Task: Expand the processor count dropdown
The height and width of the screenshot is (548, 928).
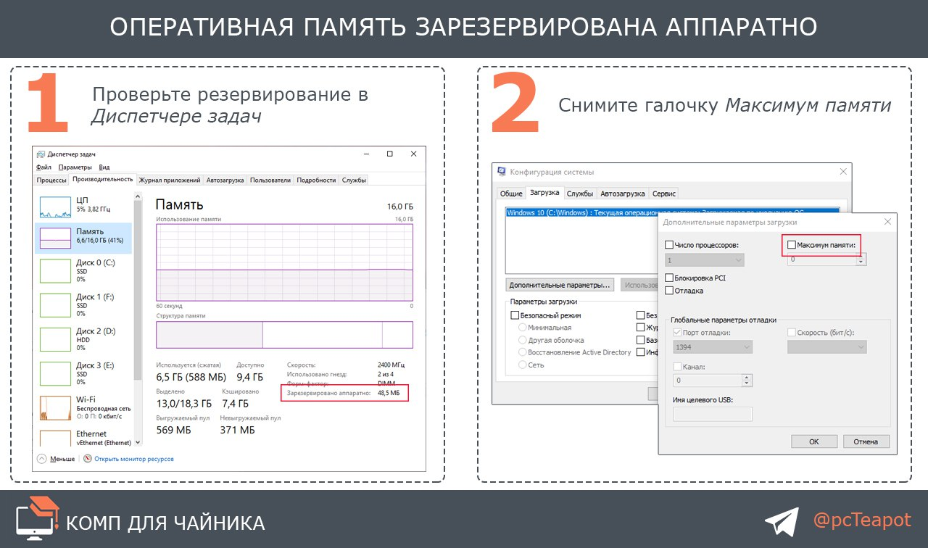Action: [705, 260]
